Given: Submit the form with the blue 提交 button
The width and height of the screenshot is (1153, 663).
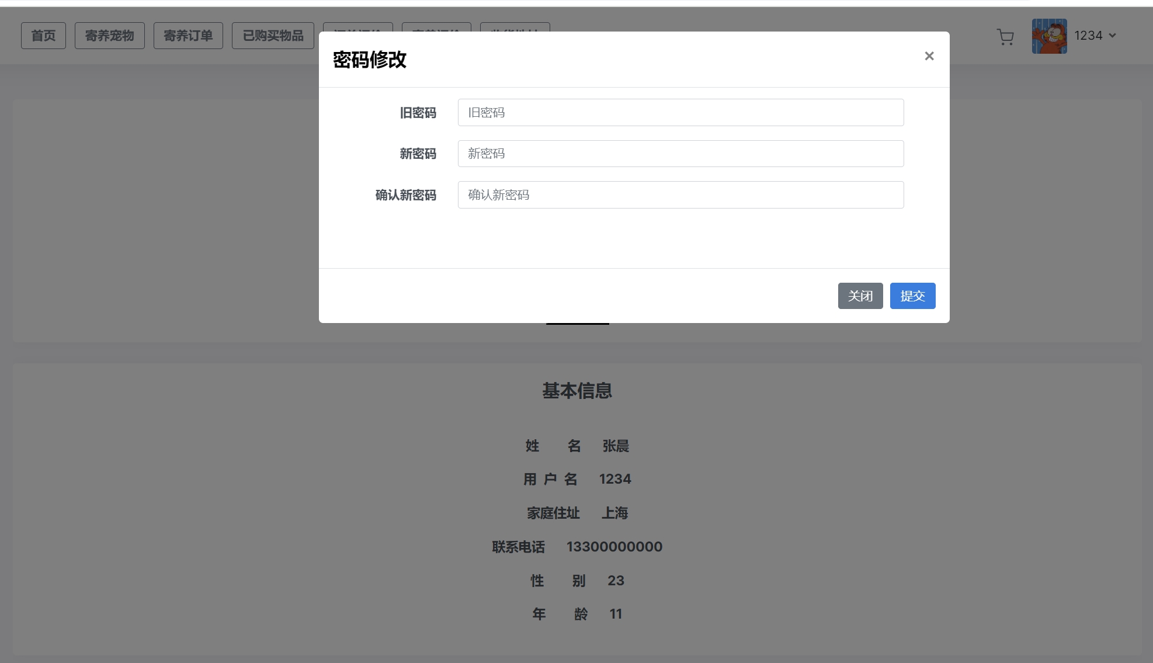Looking at the screenshot, I should point(912,296).
